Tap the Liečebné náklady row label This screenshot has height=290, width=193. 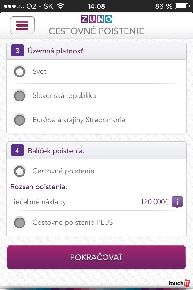tap(38, 202)
